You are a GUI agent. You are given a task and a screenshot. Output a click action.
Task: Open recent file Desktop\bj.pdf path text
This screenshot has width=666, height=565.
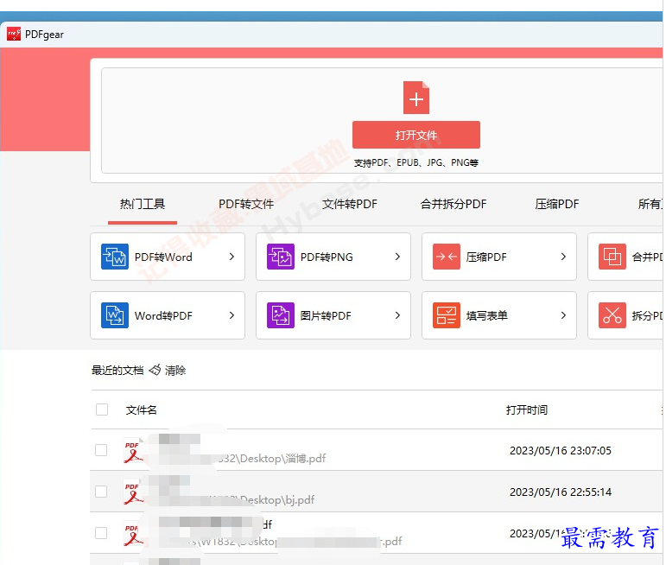click(x=276, y=500)
